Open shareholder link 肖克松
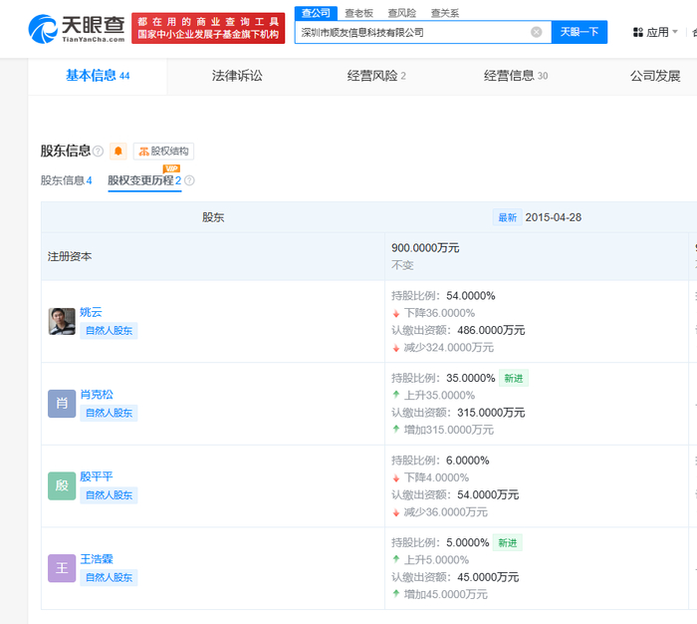The height and width of the screenshot is (624, 697). [x=97, y=394]
